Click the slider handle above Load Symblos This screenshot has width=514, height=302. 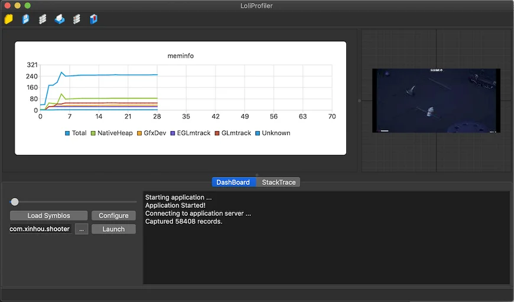click(14, 202)
